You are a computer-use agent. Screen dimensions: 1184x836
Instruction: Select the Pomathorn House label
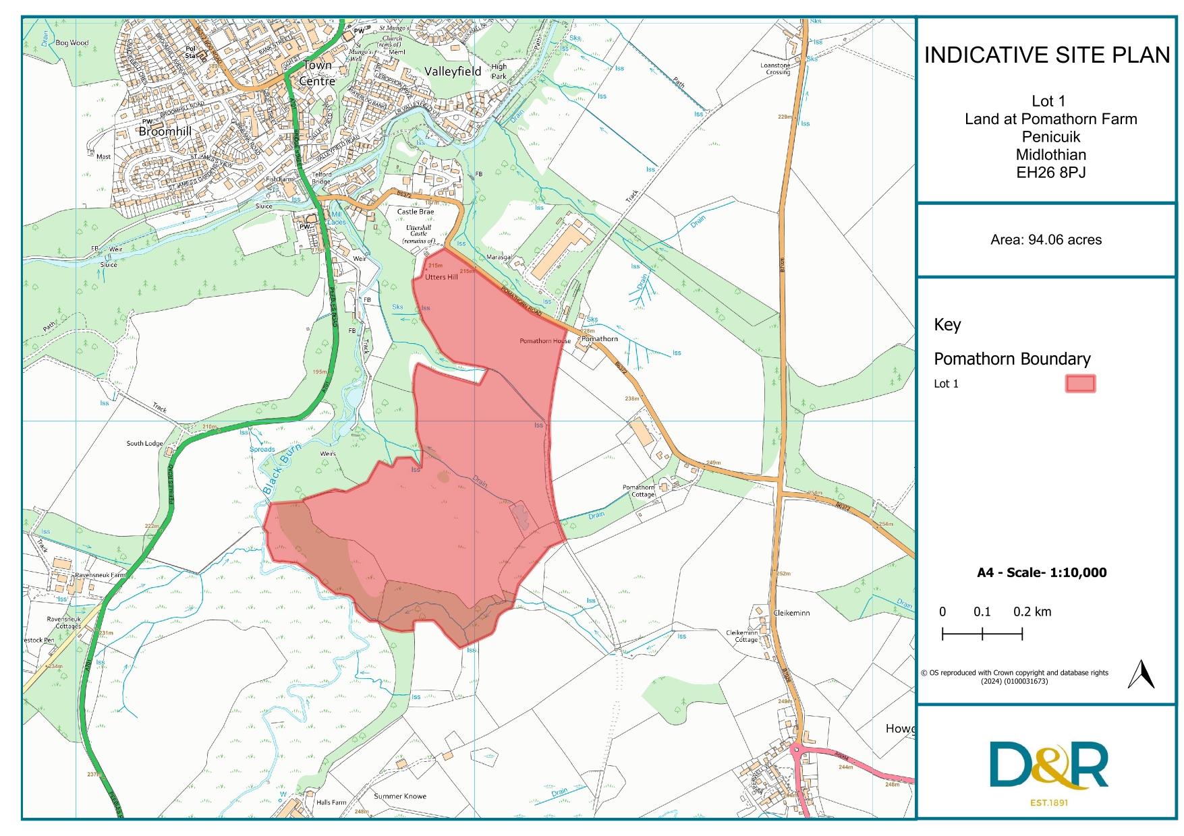point(545,341)
